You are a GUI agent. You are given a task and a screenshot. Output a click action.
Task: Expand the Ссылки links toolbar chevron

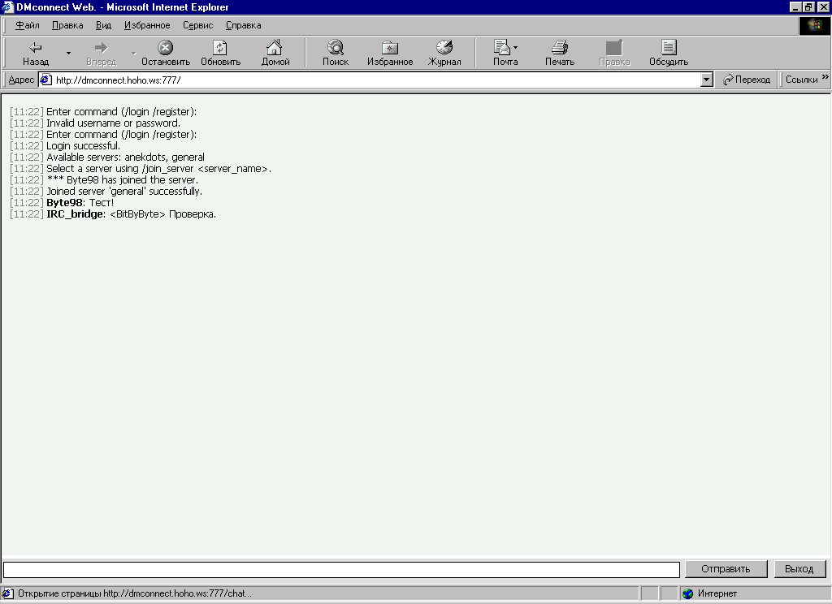[825, 79]
